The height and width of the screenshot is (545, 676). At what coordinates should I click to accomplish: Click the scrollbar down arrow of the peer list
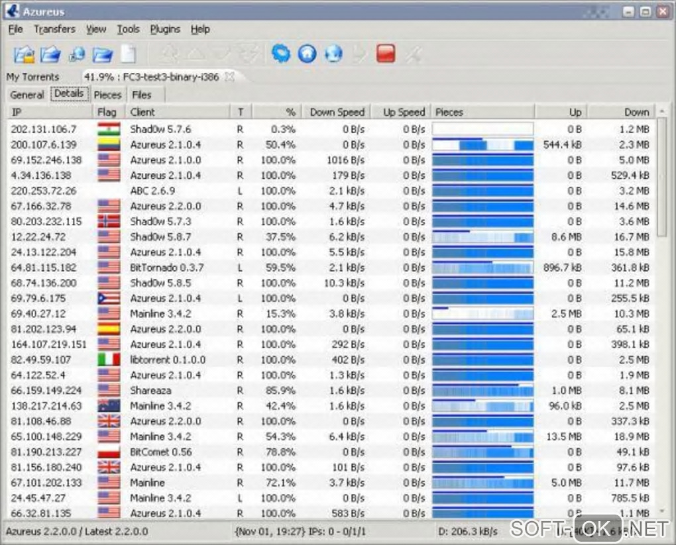coord(662,511)
